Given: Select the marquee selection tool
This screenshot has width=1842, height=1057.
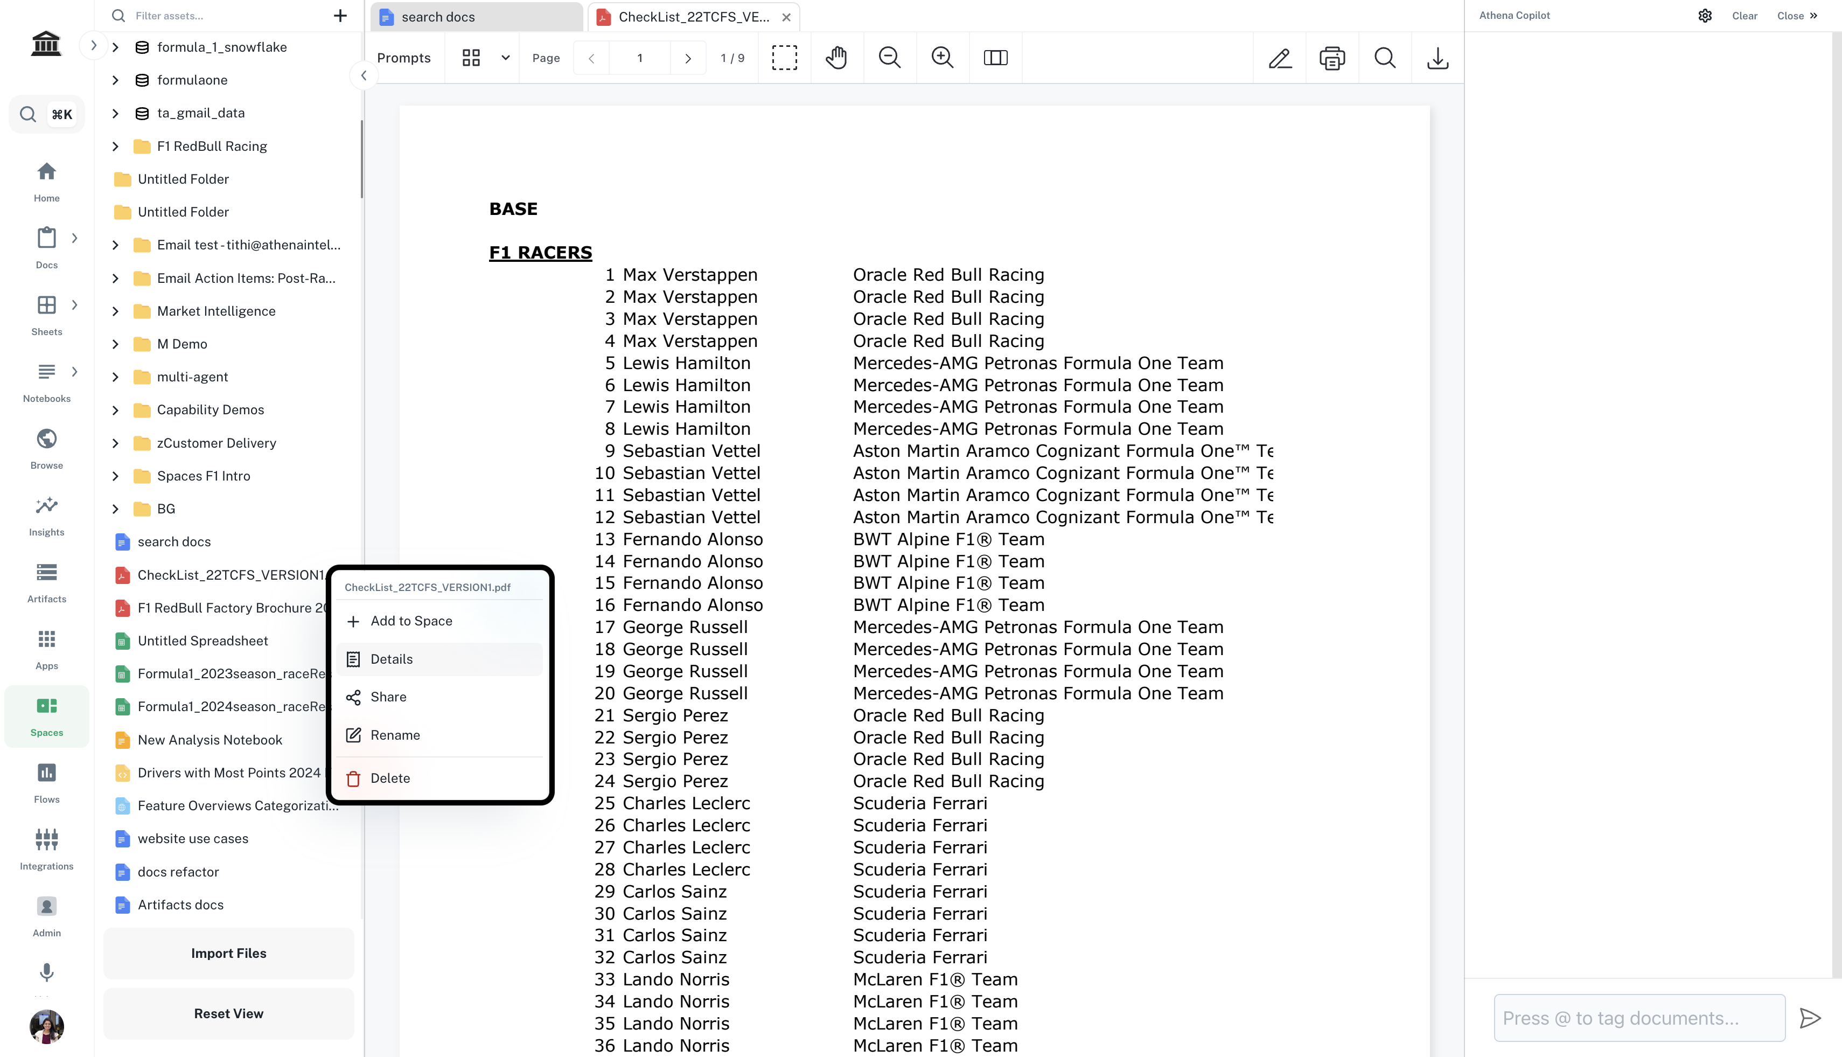Looking at the screenshot, I should point(784,58).
